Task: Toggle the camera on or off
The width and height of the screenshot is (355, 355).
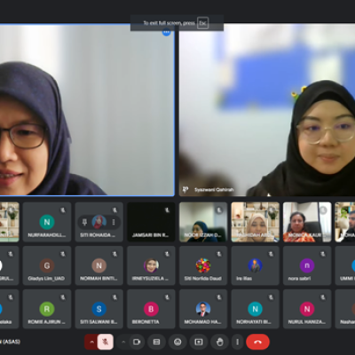Action: coord(137,342)
